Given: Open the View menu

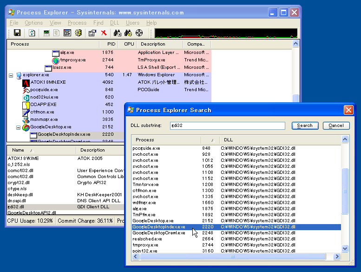Looking at the screenshot, I should pyautogui.click(x=55, y=23).
